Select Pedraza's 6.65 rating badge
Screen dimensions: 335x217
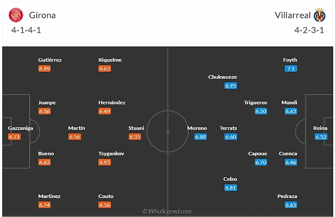291,205
